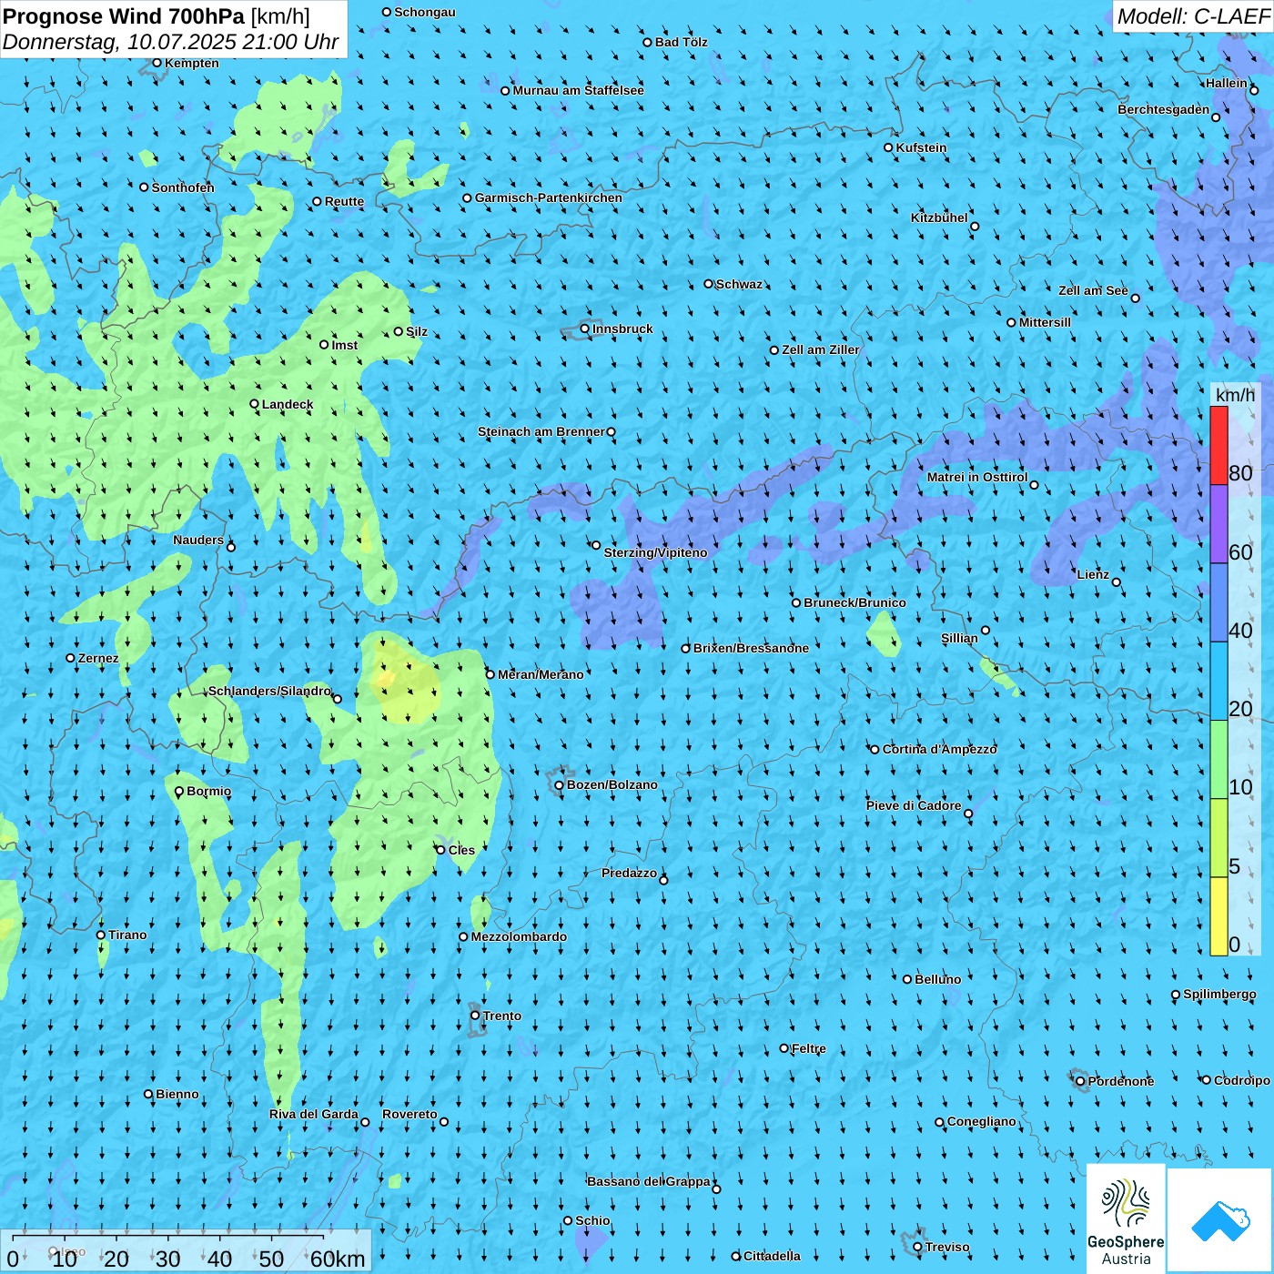This screenshot has height=1274, width=1274.
Task: Click the Lienz label
Action: point(1093,574)
